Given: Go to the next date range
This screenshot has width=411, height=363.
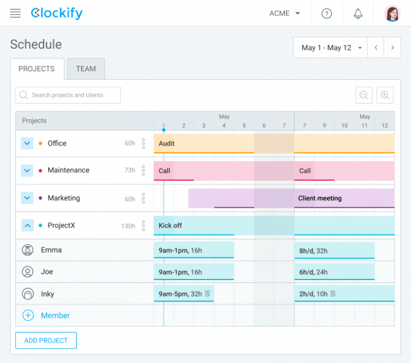Looking at the screenshot, I should click(392, 48).
